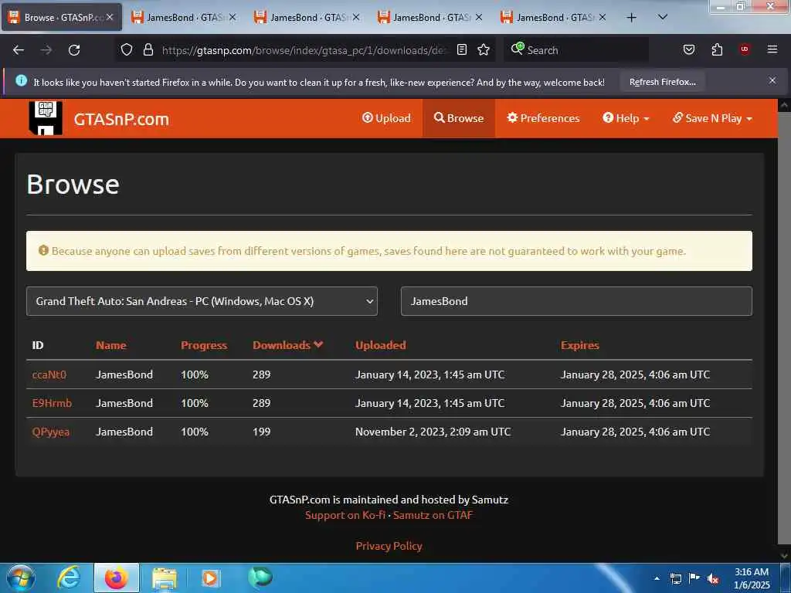791x593 pixels.
Task: Open the Pocket save icon
Action: coord(688,49)
